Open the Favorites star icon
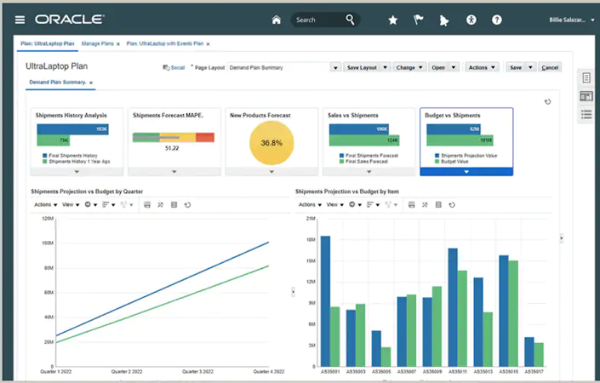 [392, 20]
